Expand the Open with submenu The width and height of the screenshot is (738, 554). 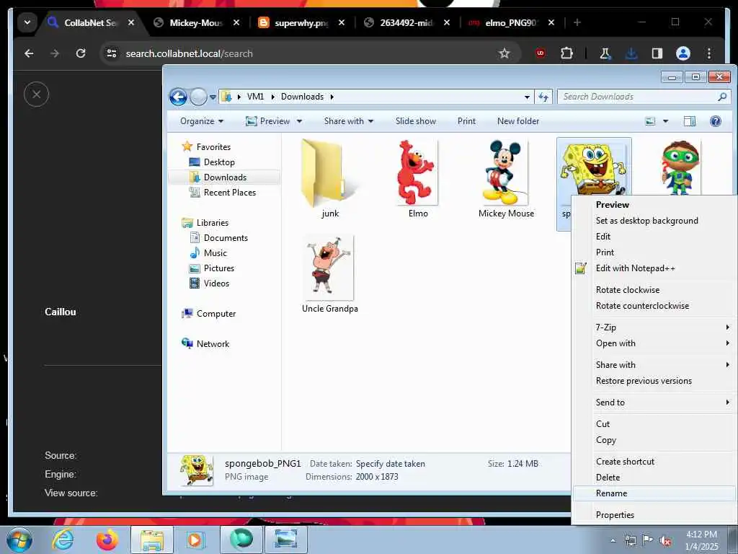click(x=654, y=343)
